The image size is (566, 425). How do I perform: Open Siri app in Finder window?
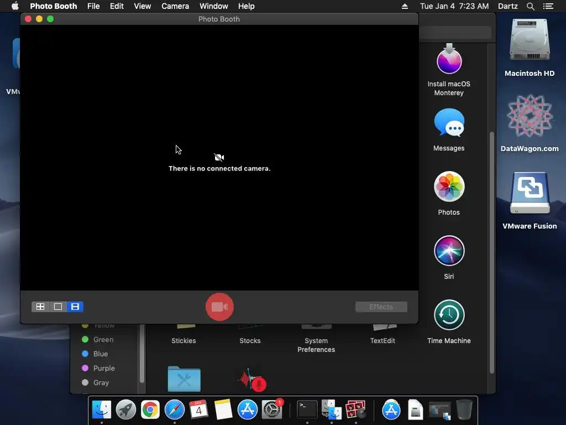(x=449, y=251)
